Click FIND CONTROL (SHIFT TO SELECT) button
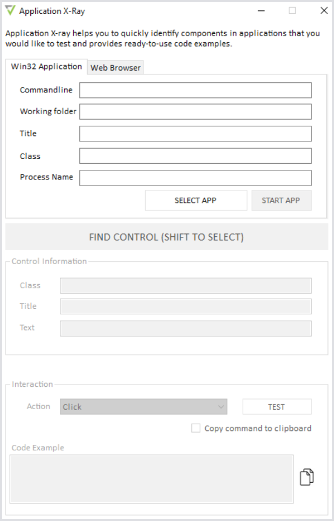This screenshot has height=521, width=334. tap(166, 237)
